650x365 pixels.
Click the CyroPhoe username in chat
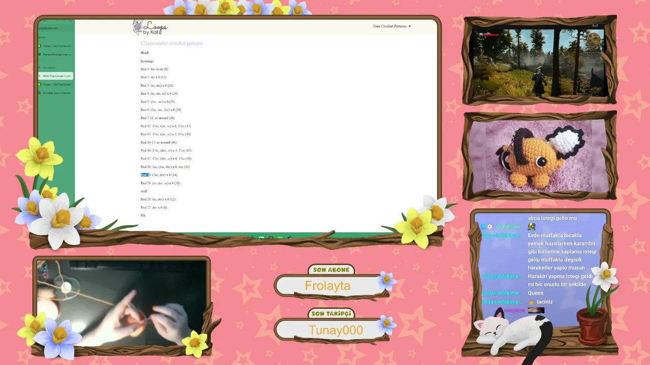click(508, 227)
